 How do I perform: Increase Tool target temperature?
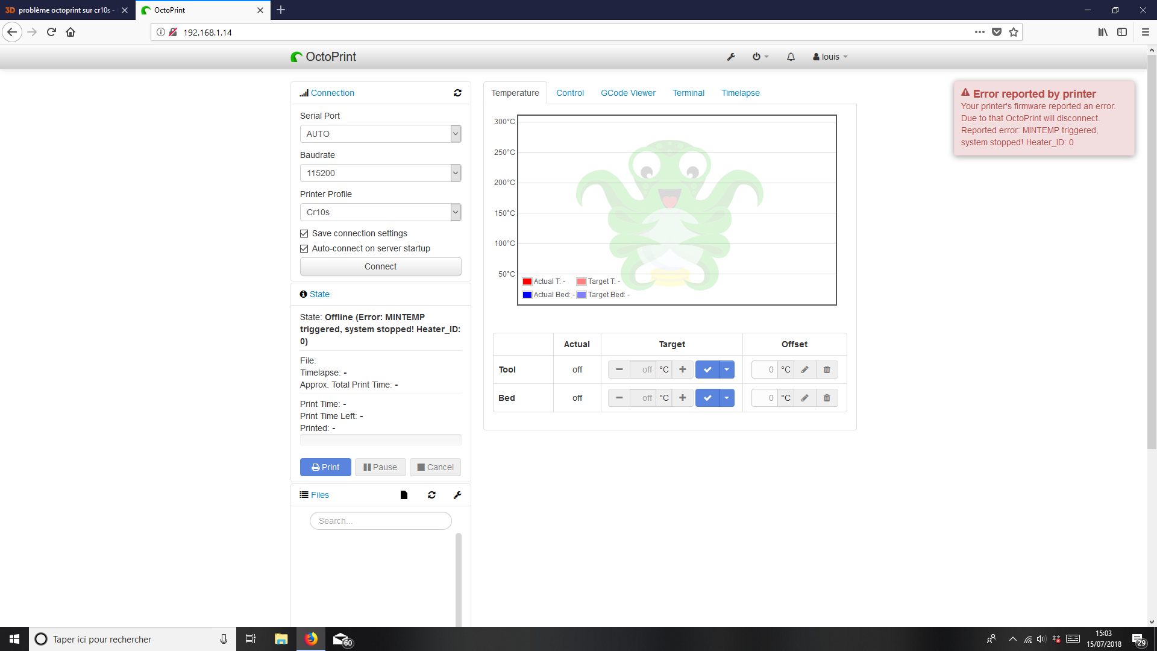683,370
